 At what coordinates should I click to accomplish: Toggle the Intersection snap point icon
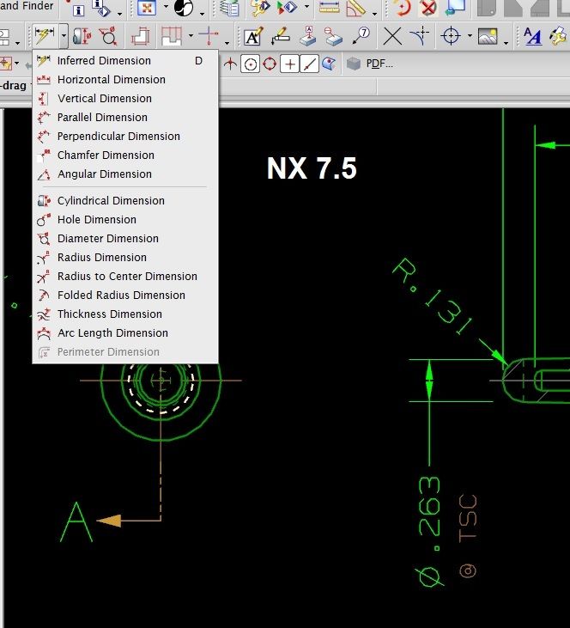[230, 64]
